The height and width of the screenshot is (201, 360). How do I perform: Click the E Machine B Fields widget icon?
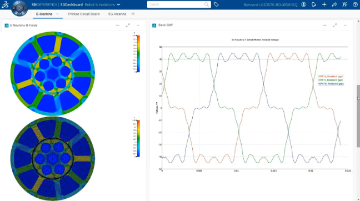point(7,25)
